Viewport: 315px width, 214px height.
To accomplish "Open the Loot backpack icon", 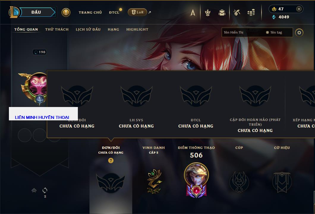I will [222, 13].
